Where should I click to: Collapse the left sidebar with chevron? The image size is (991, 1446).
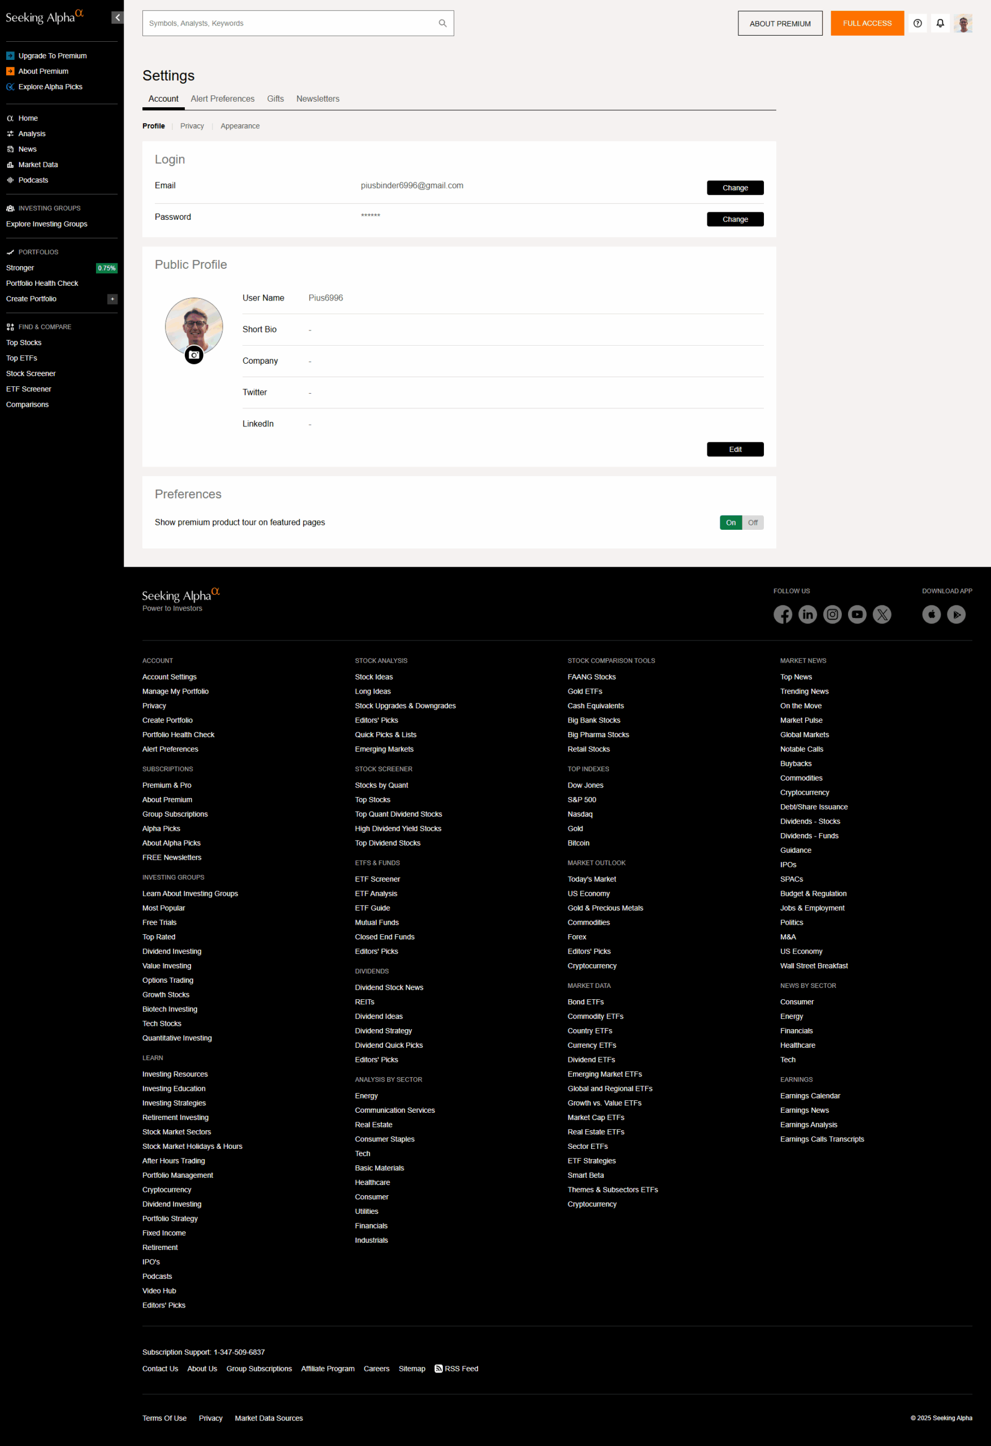pos(117,18)
